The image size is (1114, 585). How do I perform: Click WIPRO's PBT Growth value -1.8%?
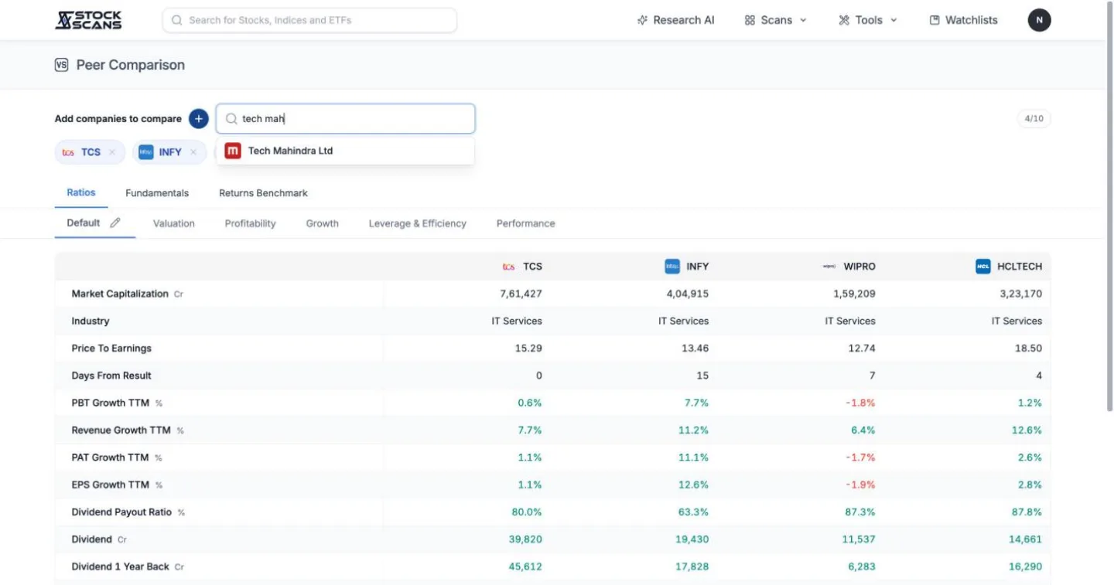point(860,403)
